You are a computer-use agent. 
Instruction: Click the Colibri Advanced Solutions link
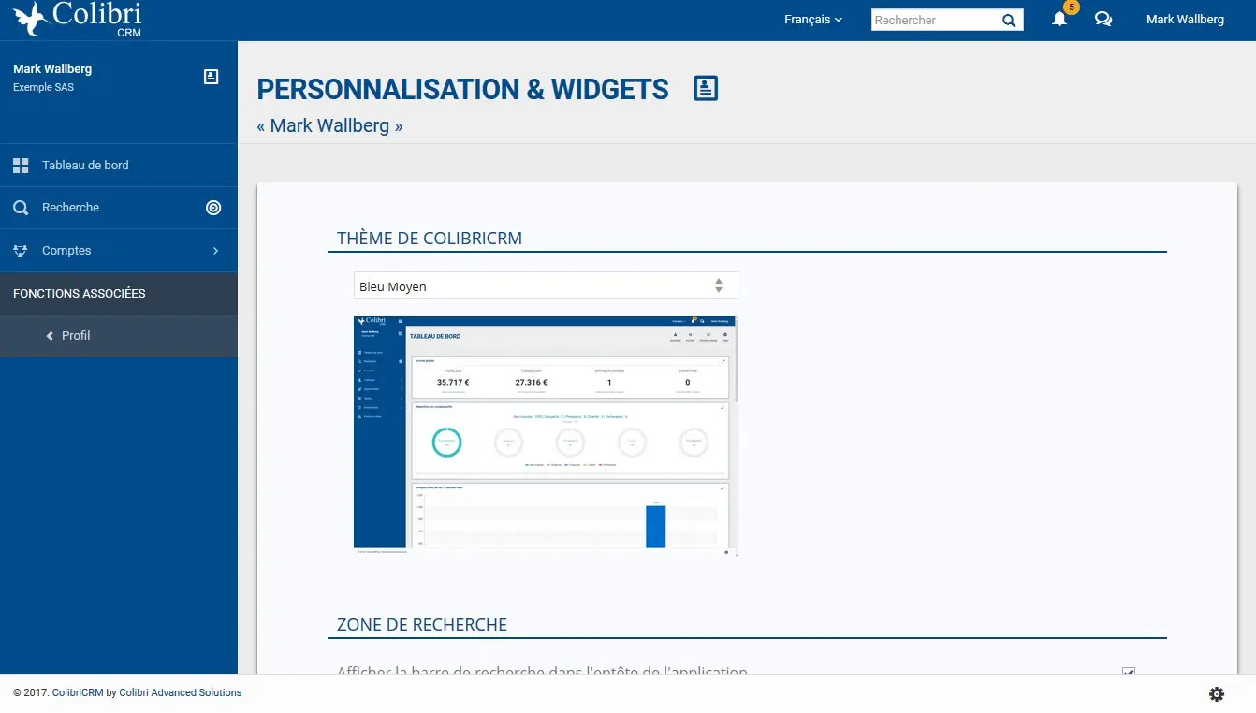click(181, 693)
